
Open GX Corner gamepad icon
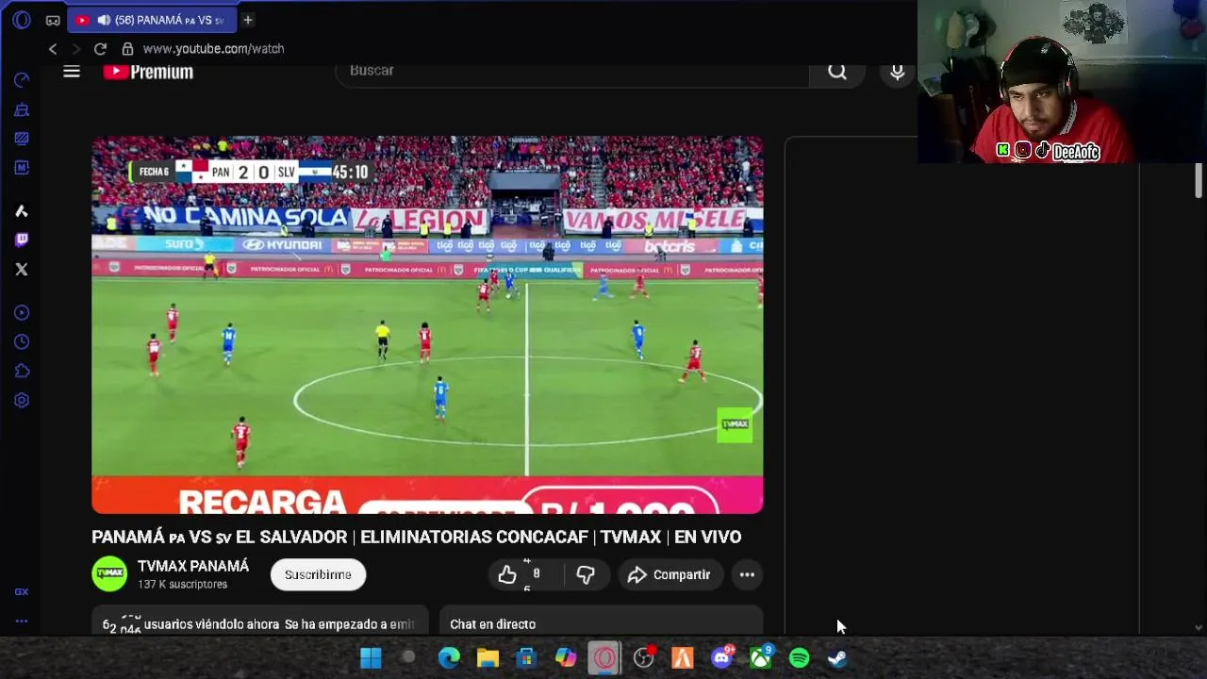pos(53,20)
